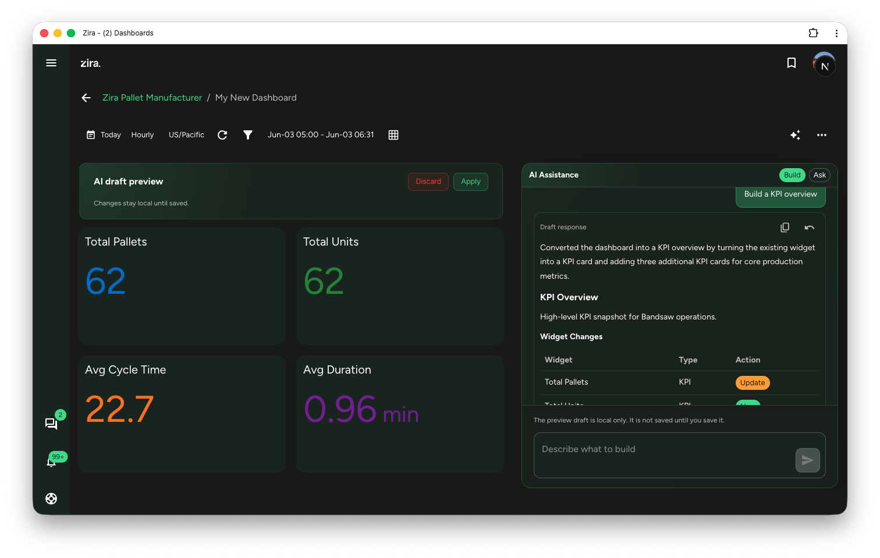Screen dimensions: 880x558
Task: Click the bookmark icon in header
Action: point(792,63)
